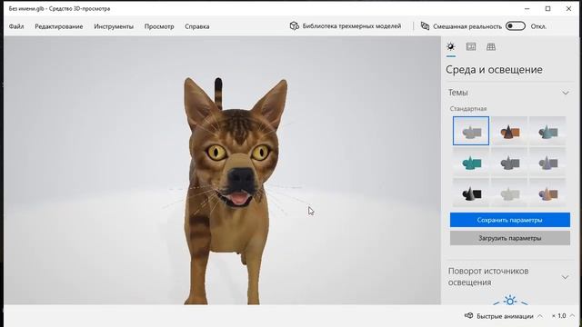Screen dimensions: 582x327
Task: Minimize the 3D viewer window
Action: coord(527,8)
